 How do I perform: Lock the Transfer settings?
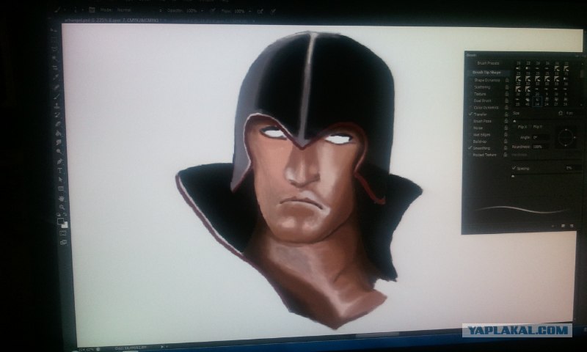[x=506, y=114]
